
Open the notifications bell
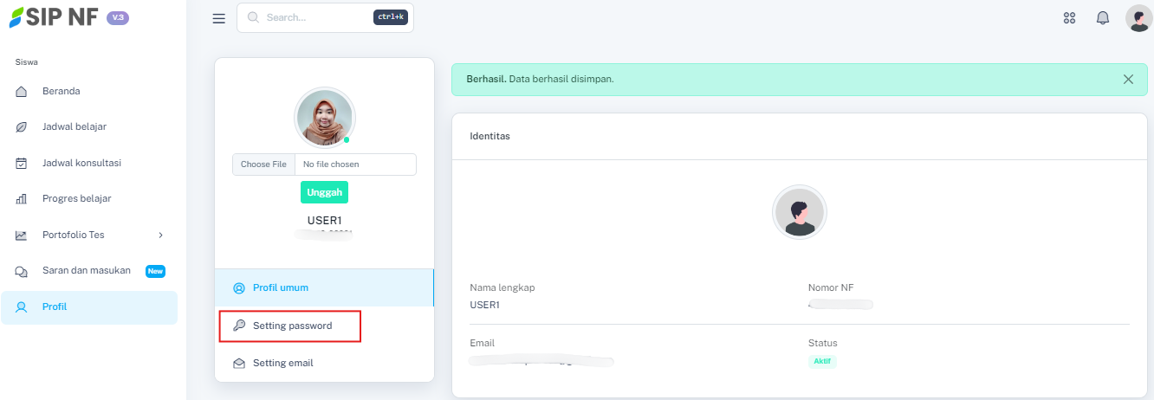[x=1103, y=18]
